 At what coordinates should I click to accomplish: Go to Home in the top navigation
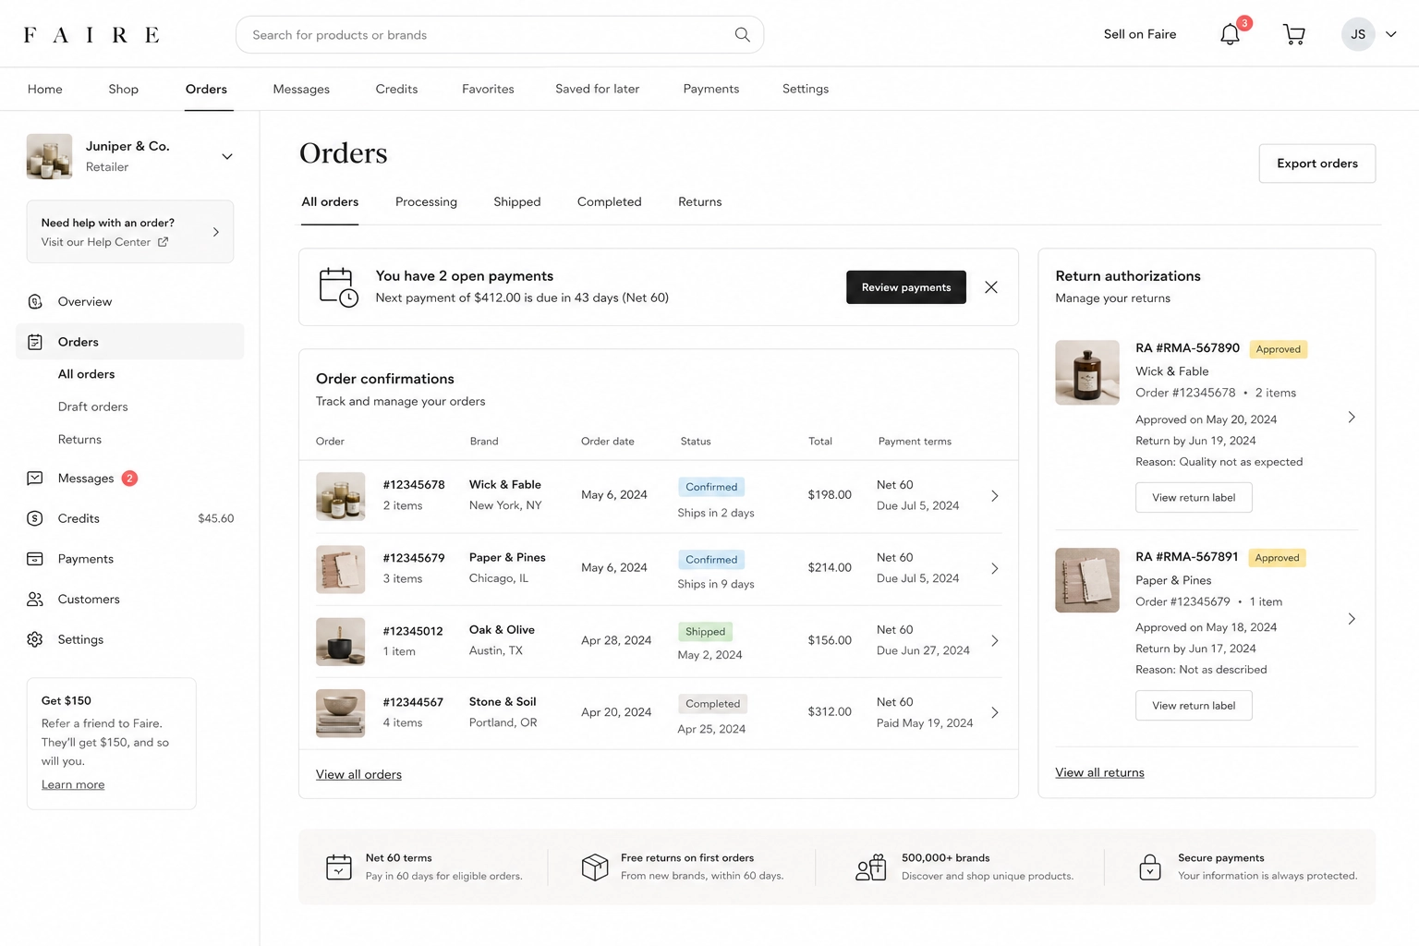click(45, 90)
